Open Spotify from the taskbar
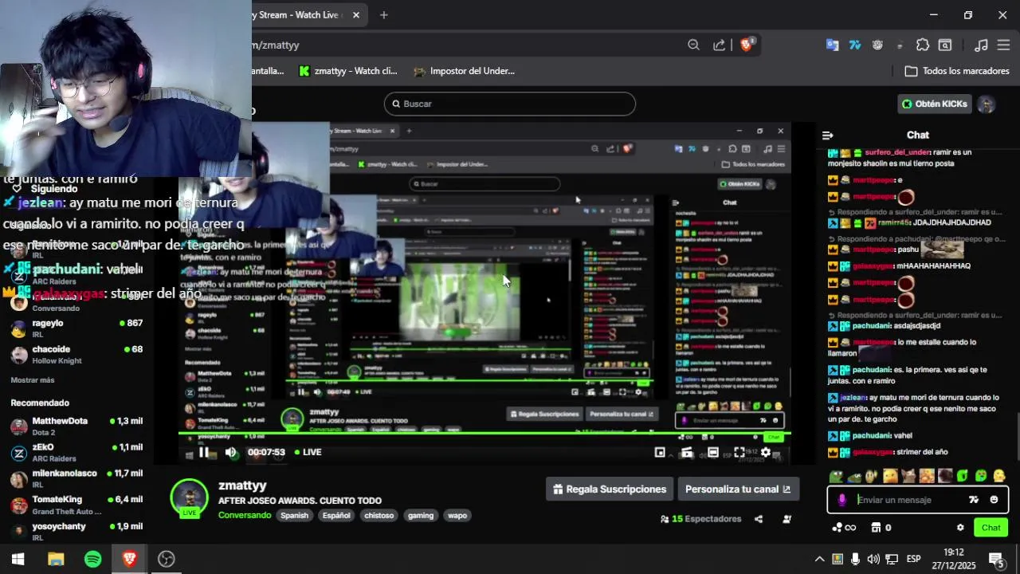Viewport: 1020px width, 574px height. tap(93, 559)
